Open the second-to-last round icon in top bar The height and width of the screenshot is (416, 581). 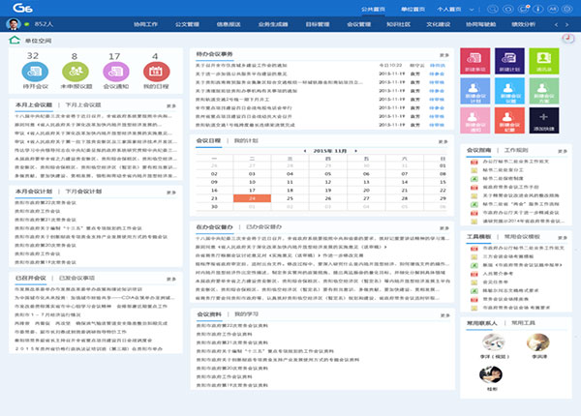[x=553, y=9]
